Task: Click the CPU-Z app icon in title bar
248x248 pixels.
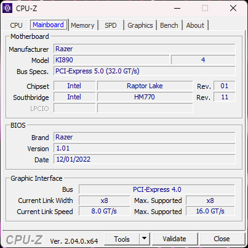Action: [7, 8]
